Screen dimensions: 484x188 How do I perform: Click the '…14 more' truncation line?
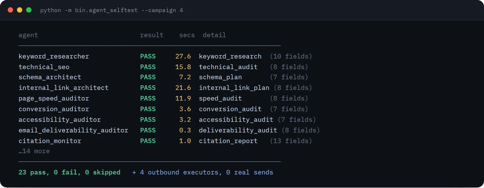34,151
